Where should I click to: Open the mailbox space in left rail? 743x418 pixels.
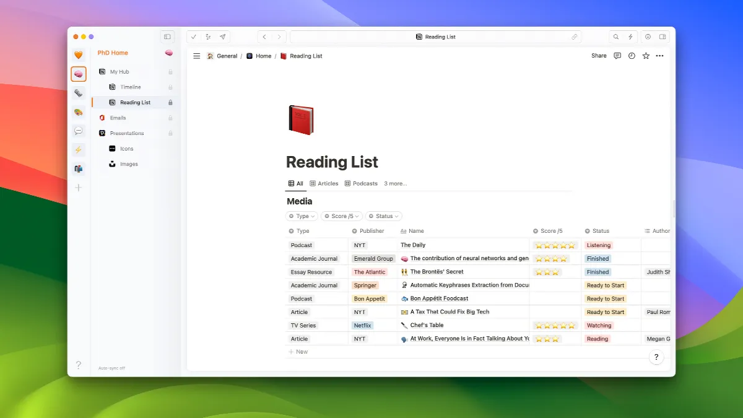tap(79, 168)
